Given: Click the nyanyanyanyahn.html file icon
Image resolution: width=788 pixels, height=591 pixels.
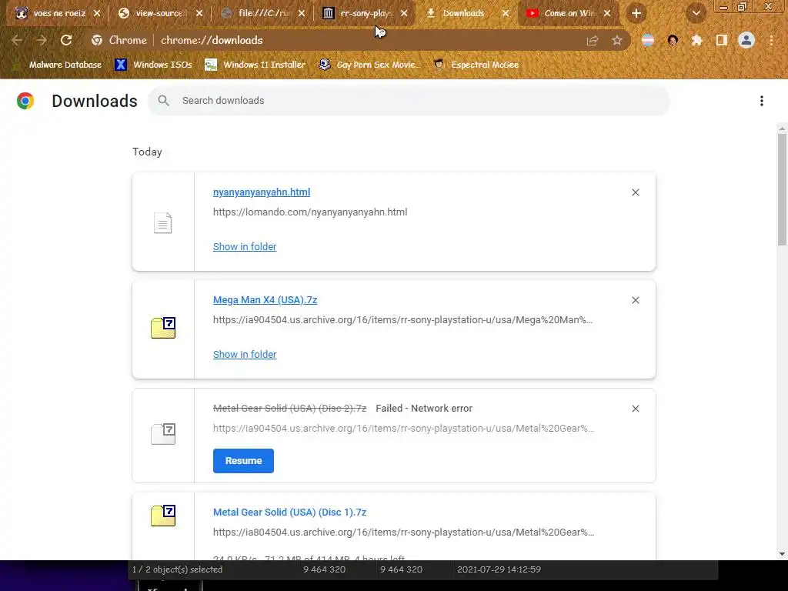Looking at the screenshot, I should tap(163, 222).
